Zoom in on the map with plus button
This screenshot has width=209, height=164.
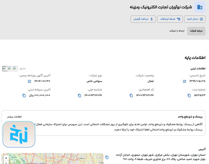click(x=6, y=158)
